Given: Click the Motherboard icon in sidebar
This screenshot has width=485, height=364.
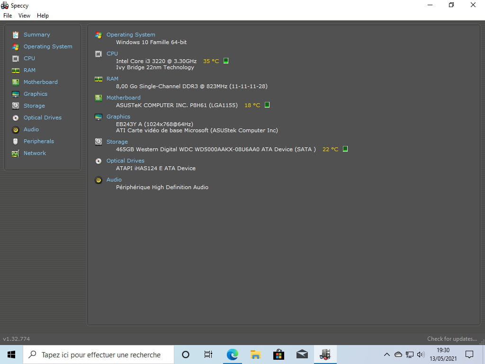Looking at the screenshot, I should (x=16, y=82).
